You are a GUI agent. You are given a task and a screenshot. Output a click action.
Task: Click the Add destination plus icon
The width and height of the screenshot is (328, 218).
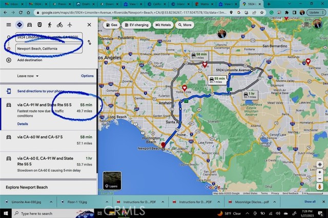9,60
